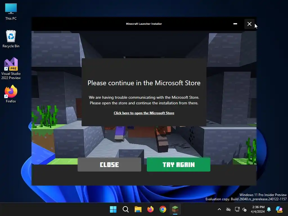Image resolution: width=288 pixels, height=216 pixels.
Task: Open Copilot preview in the taskbar
Action: click(x=279, y=209)
